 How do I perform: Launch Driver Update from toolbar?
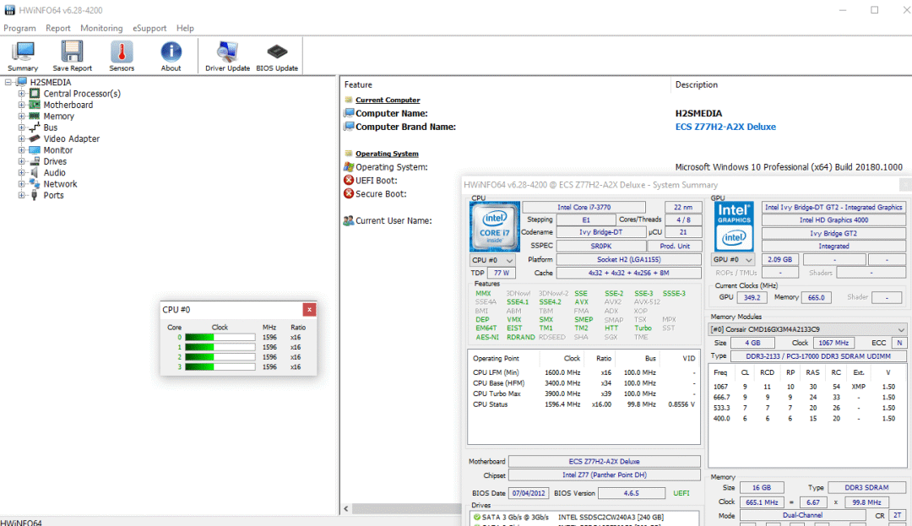click(x=227, y=56)
